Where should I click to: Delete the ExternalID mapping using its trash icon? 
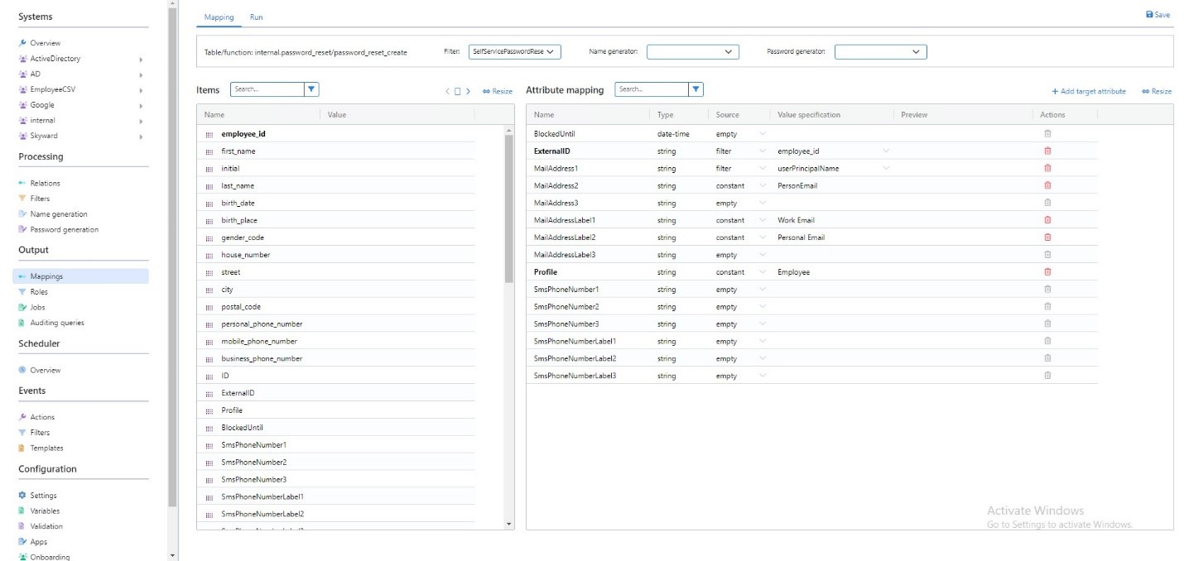(1046, 151)
